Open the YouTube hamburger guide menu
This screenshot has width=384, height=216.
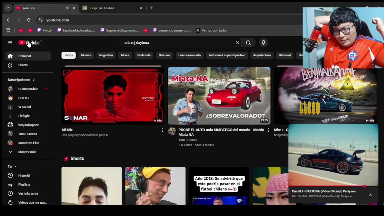click(x=10, y=43)
